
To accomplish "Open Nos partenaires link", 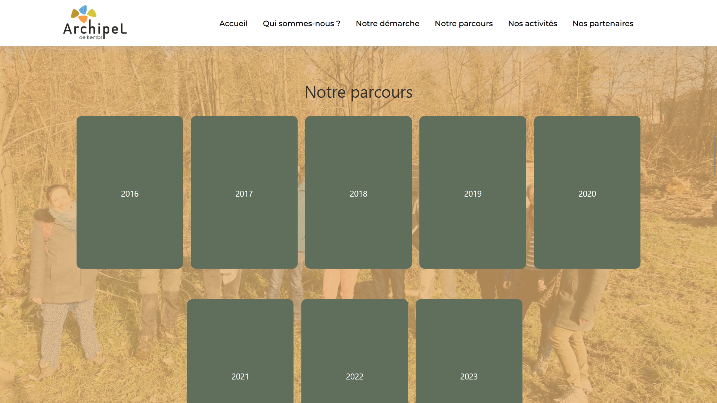I will (603, 24).
